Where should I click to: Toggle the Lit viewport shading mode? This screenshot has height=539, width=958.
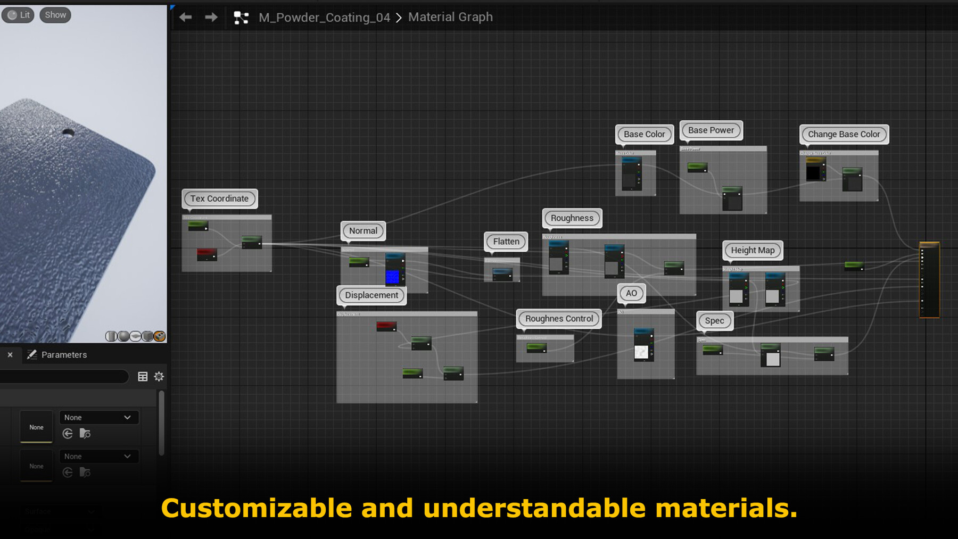click(18, 14)
